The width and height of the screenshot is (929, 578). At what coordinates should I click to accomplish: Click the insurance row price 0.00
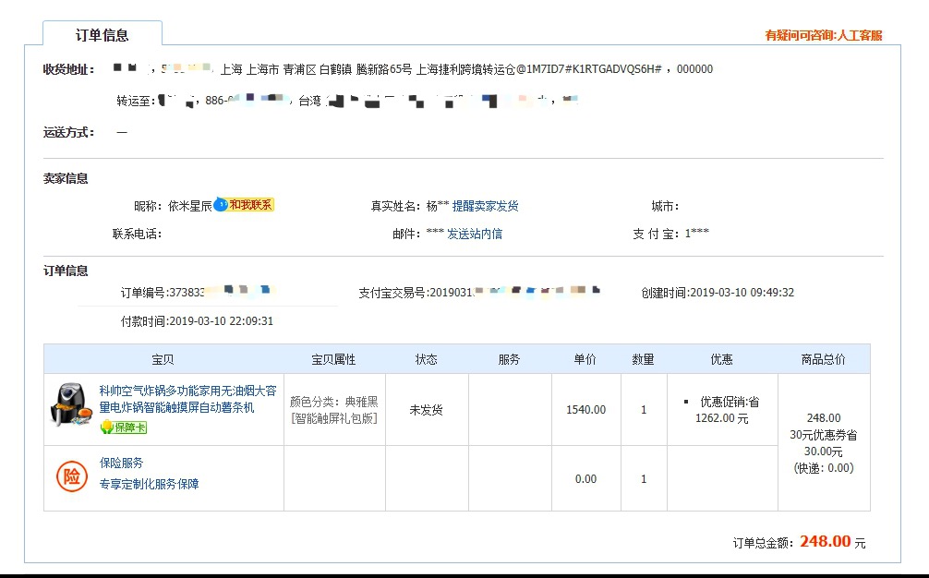pos(586,478)
